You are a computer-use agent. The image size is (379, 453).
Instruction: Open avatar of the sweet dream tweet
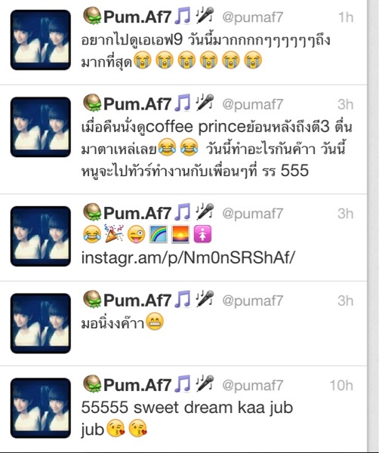coord(41,408)
